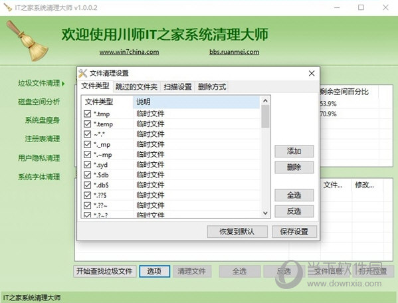Minimize the main window
This screenshot has height=303, width=398.
(x=337, y=7)
